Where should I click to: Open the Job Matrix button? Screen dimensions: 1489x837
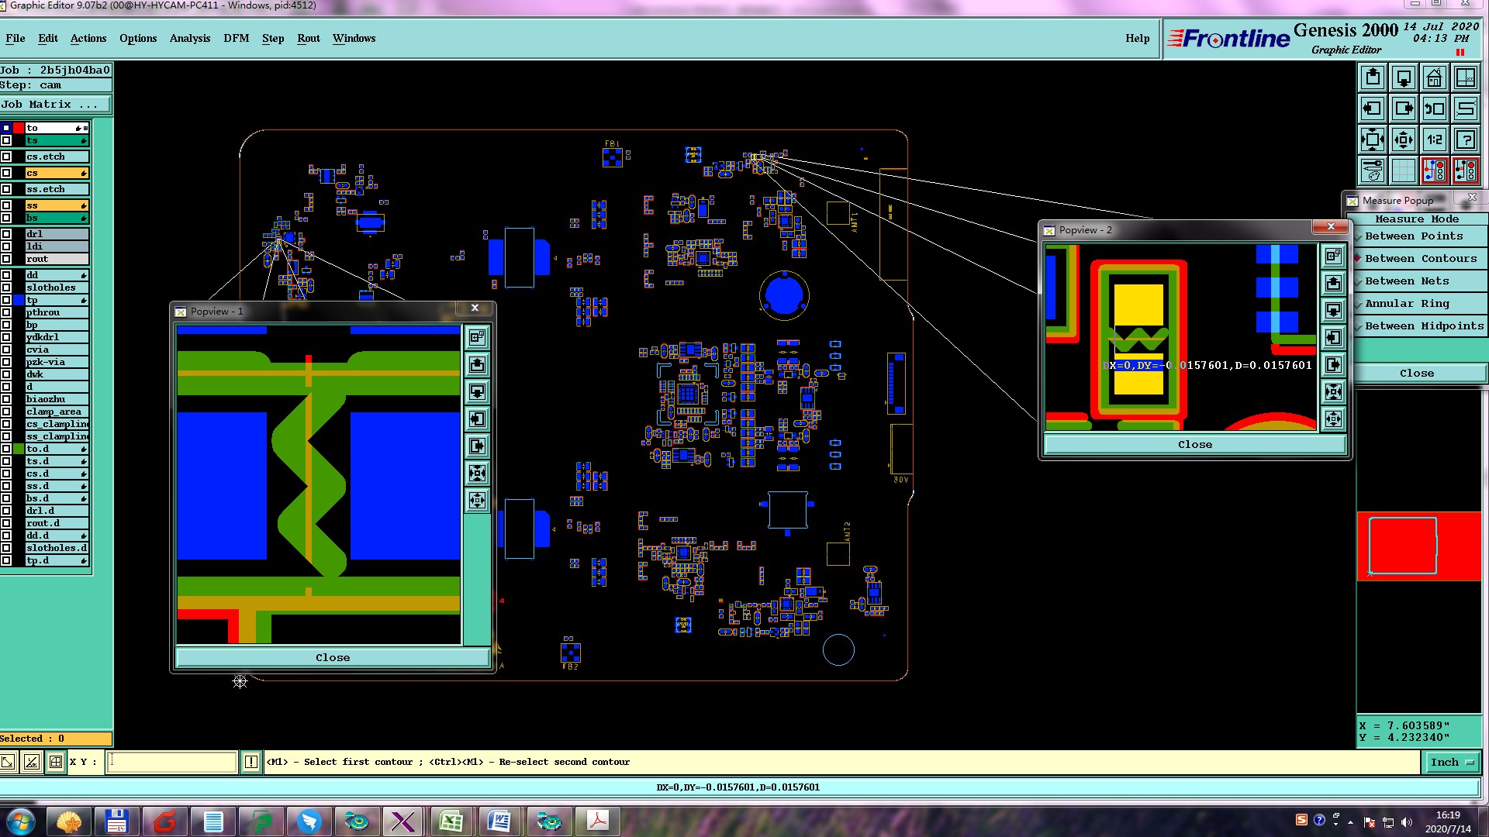tap(54, 104)
